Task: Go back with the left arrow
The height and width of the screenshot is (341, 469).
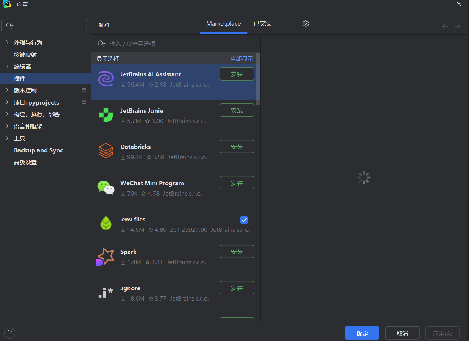Action: coord(445,26)
